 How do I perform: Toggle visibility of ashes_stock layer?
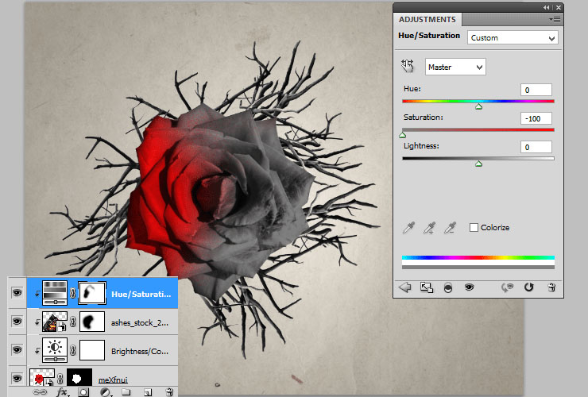coord(17,322)
